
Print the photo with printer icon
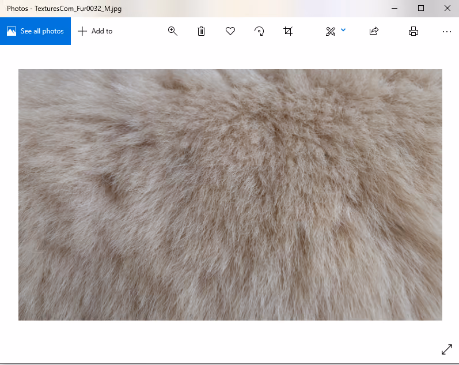coord(414,31)
